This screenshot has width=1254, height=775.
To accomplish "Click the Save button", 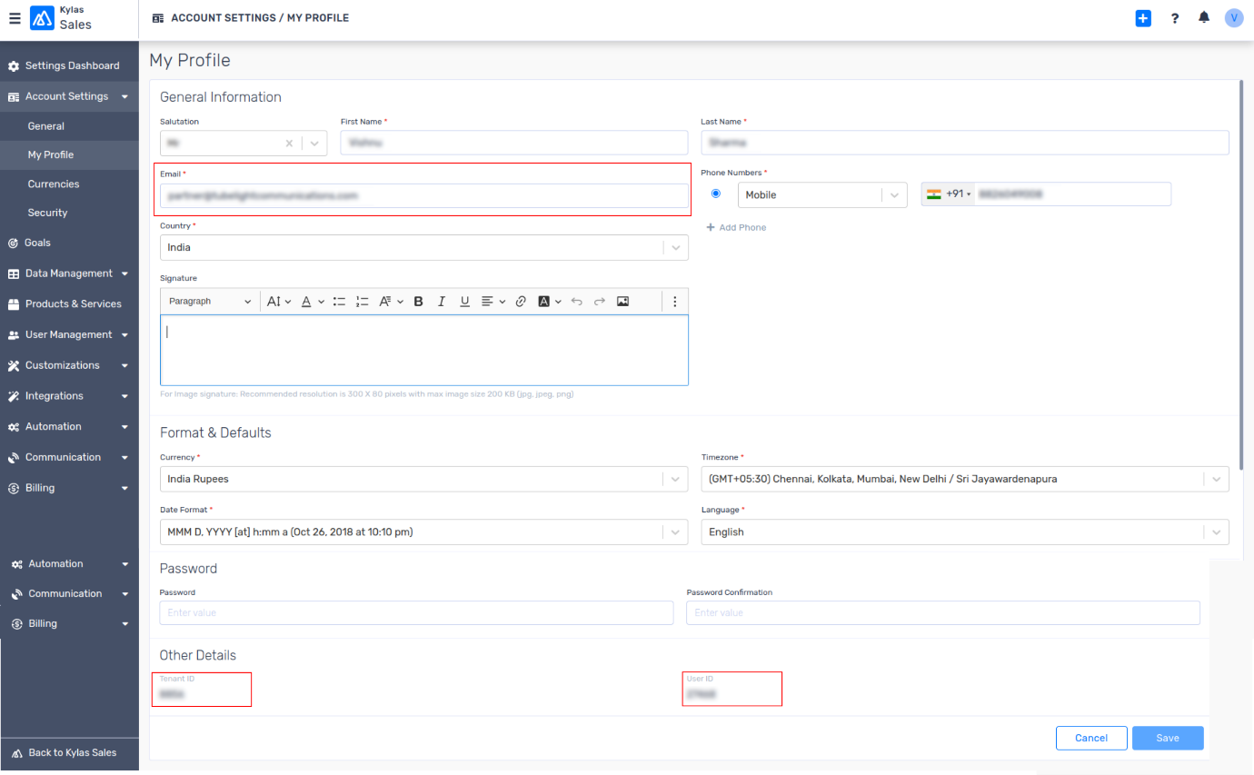I will point(1167,738).
